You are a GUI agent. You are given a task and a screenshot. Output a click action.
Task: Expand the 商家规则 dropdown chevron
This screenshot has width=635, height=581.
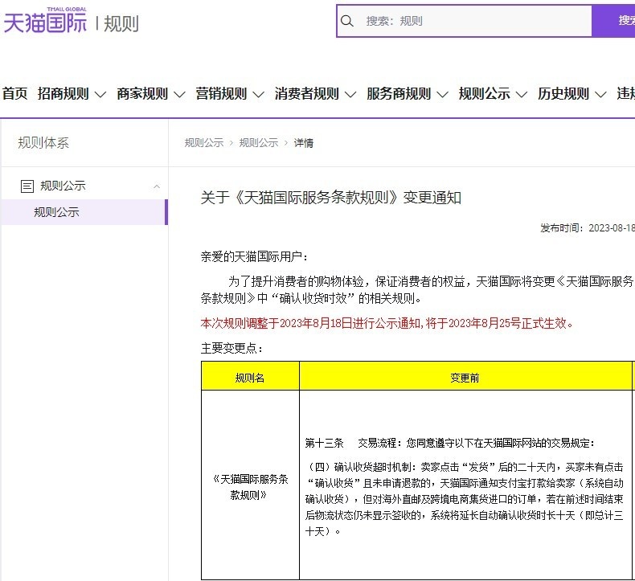click(179, 95)
